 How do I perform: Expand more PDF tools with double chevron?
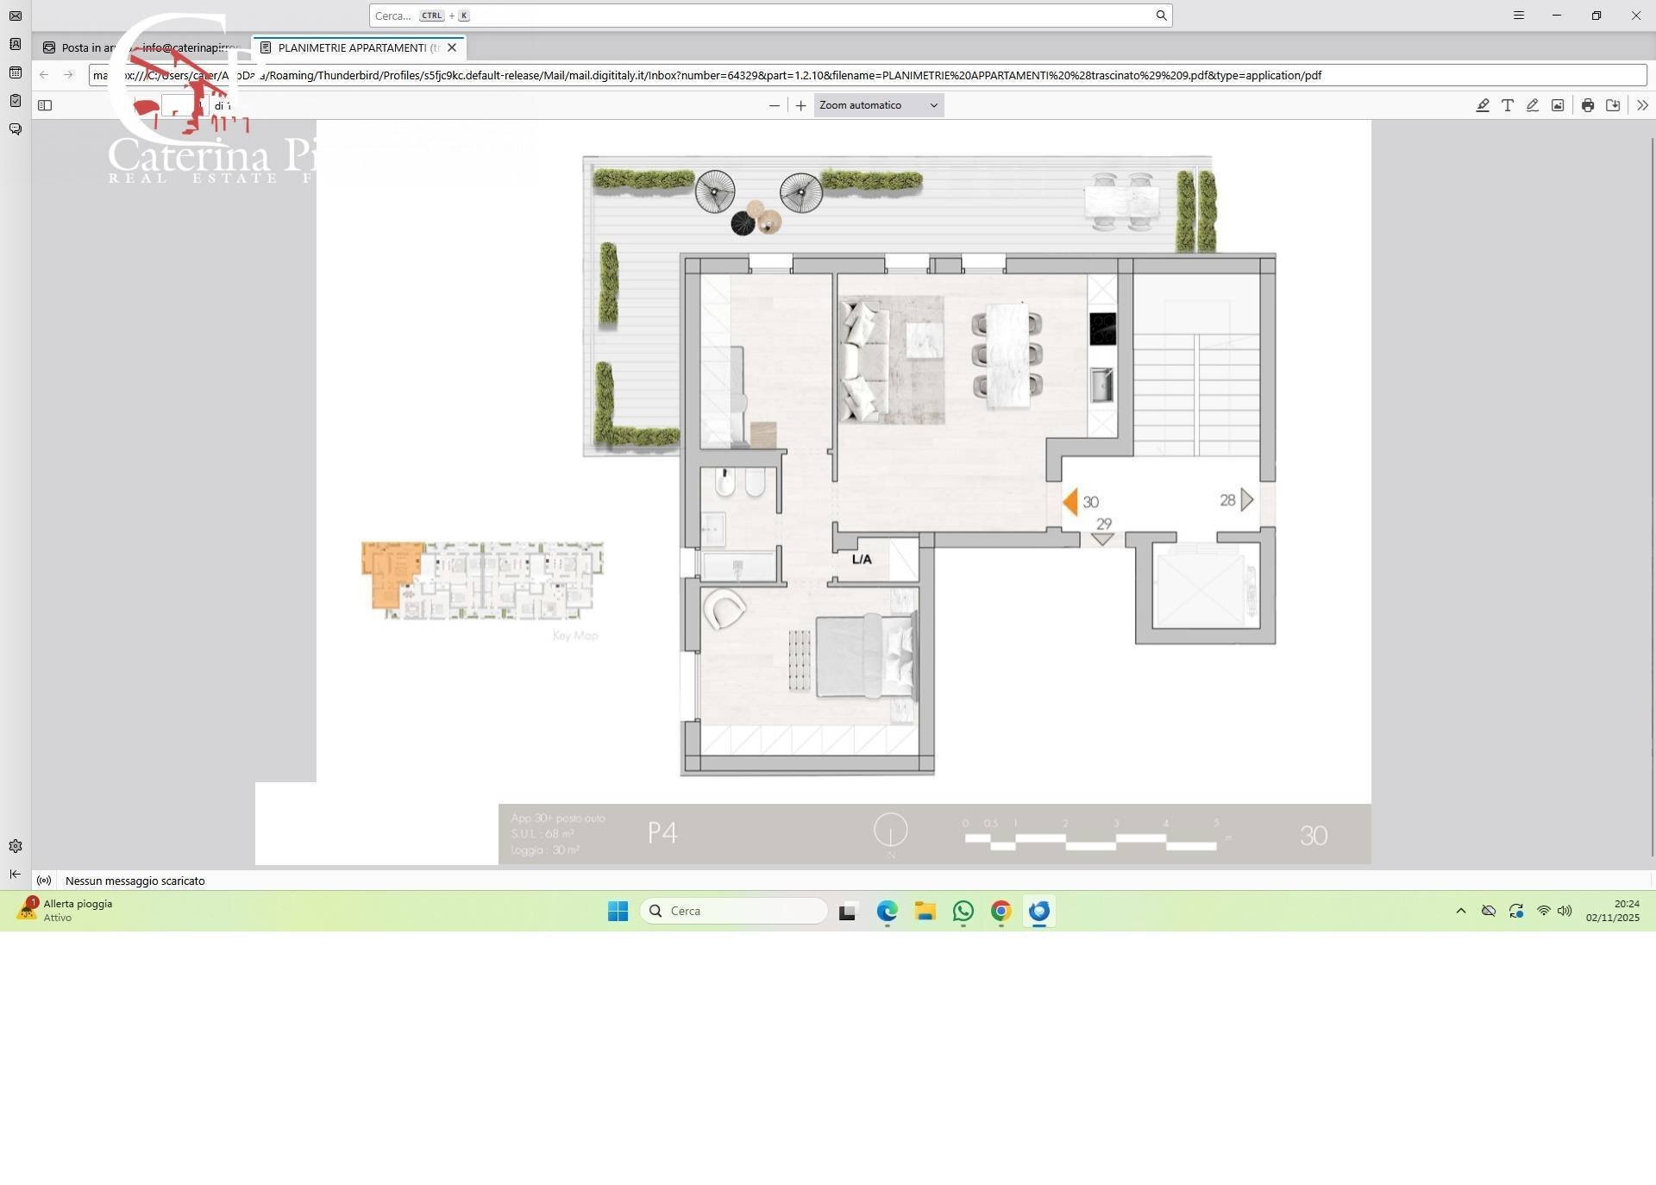click(1641, 105)
